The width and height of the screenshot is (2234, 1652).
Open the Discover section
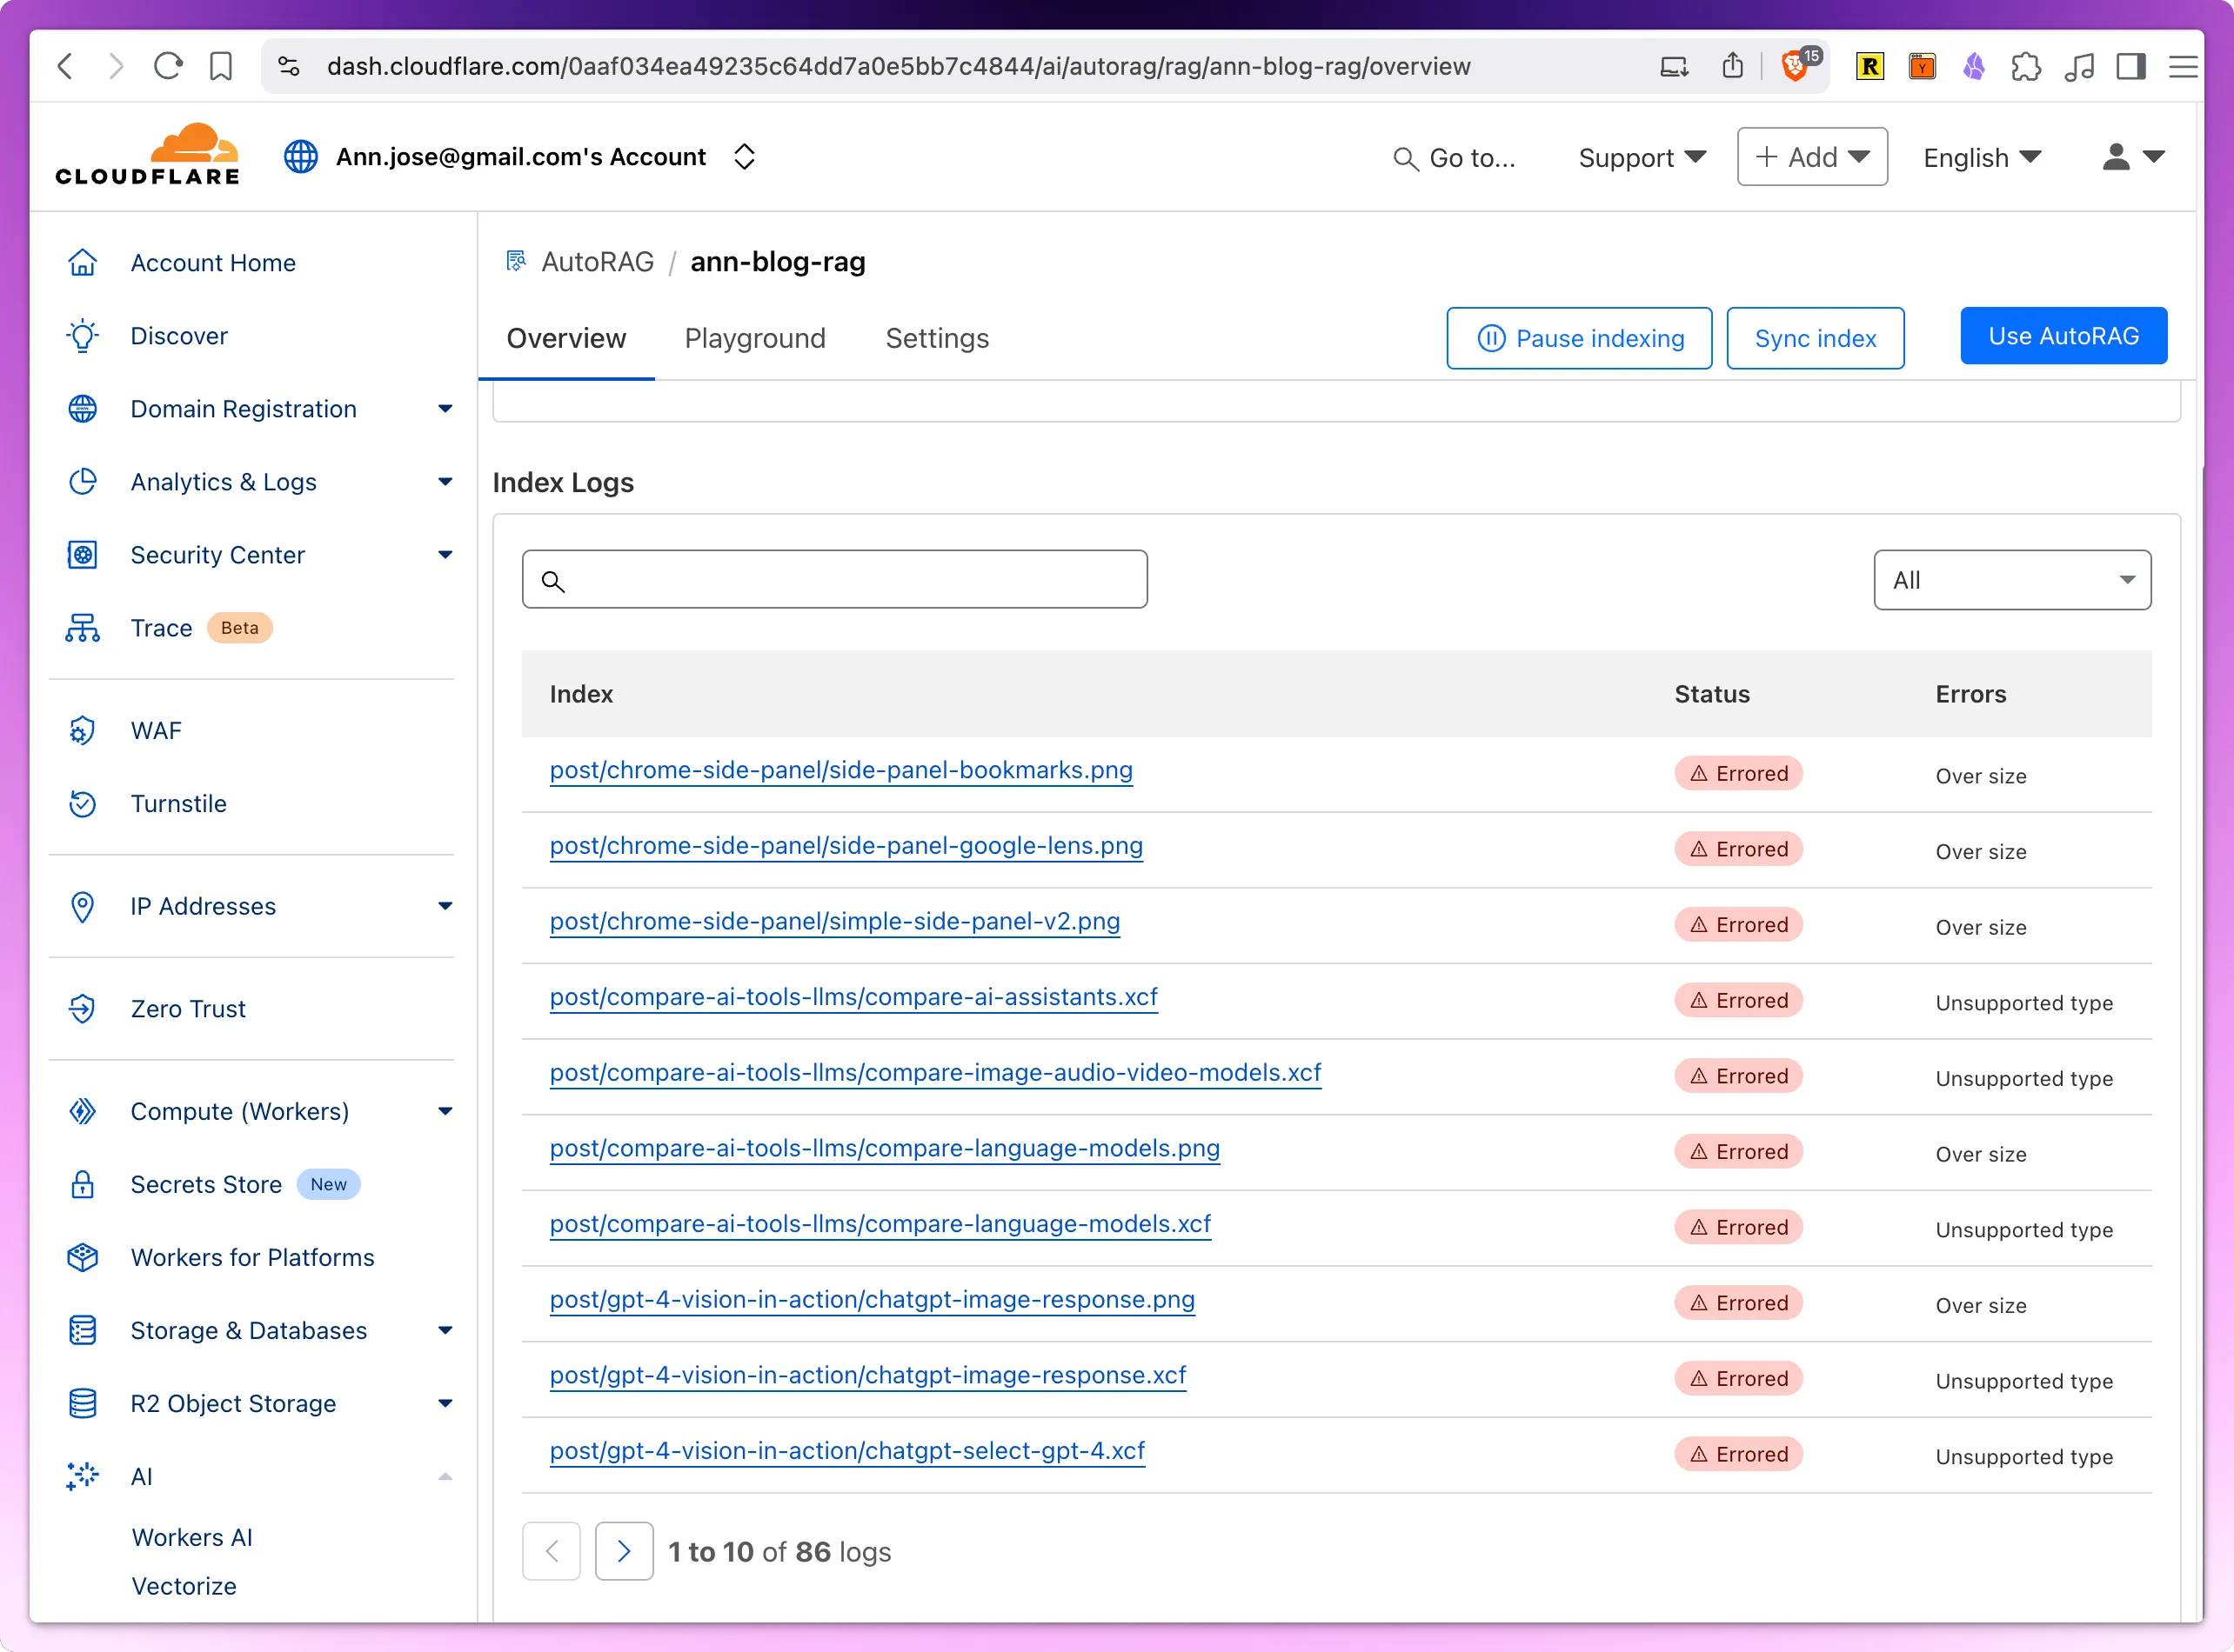[179, 335]
